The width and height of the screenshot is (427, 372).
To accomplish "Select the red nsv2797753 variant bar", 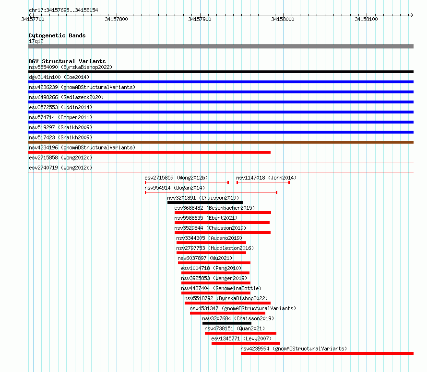I will [x=211, y=253].
